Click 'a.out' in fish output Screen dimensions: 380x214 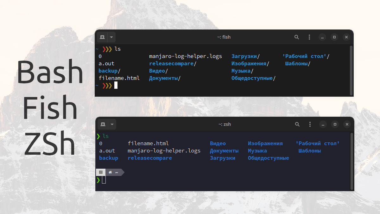point(106,64)
